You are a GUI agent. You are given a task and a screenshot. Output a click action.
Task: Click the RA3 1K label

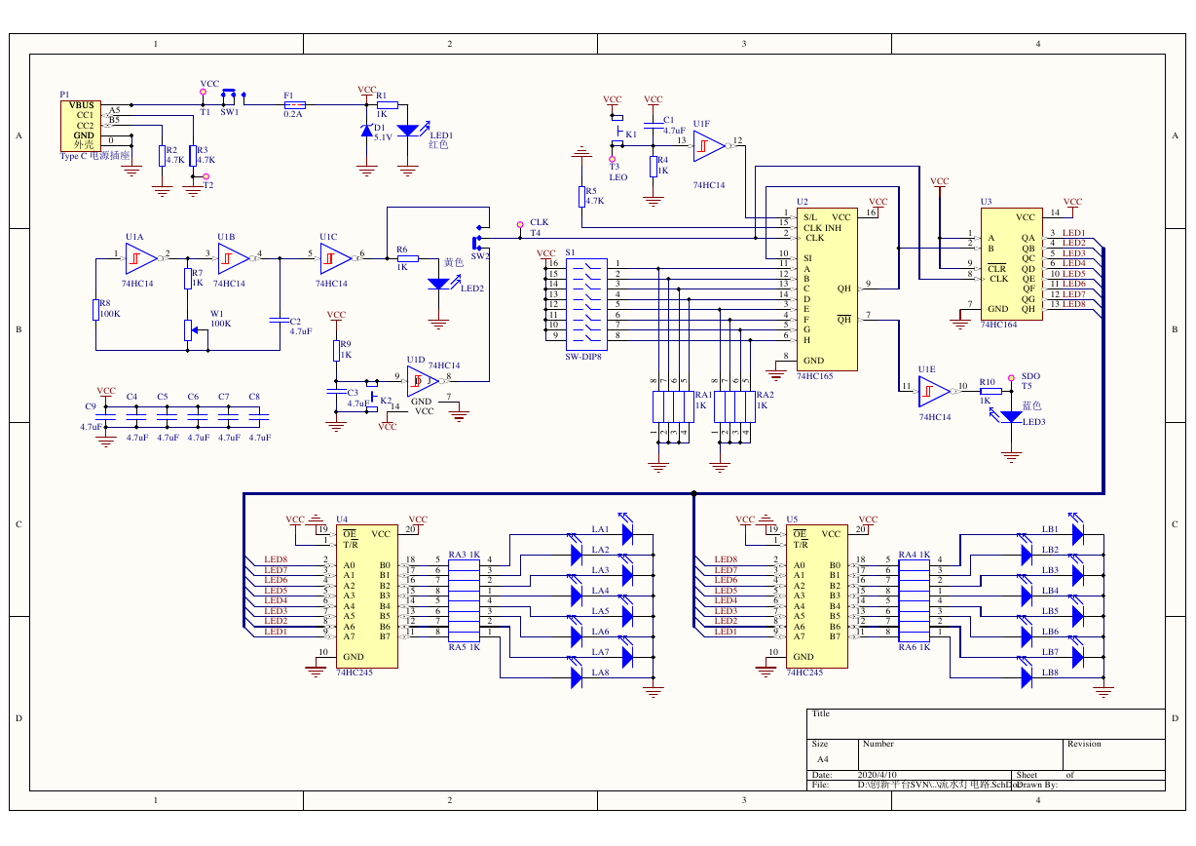pyautogui.click(x=465, y=555)
